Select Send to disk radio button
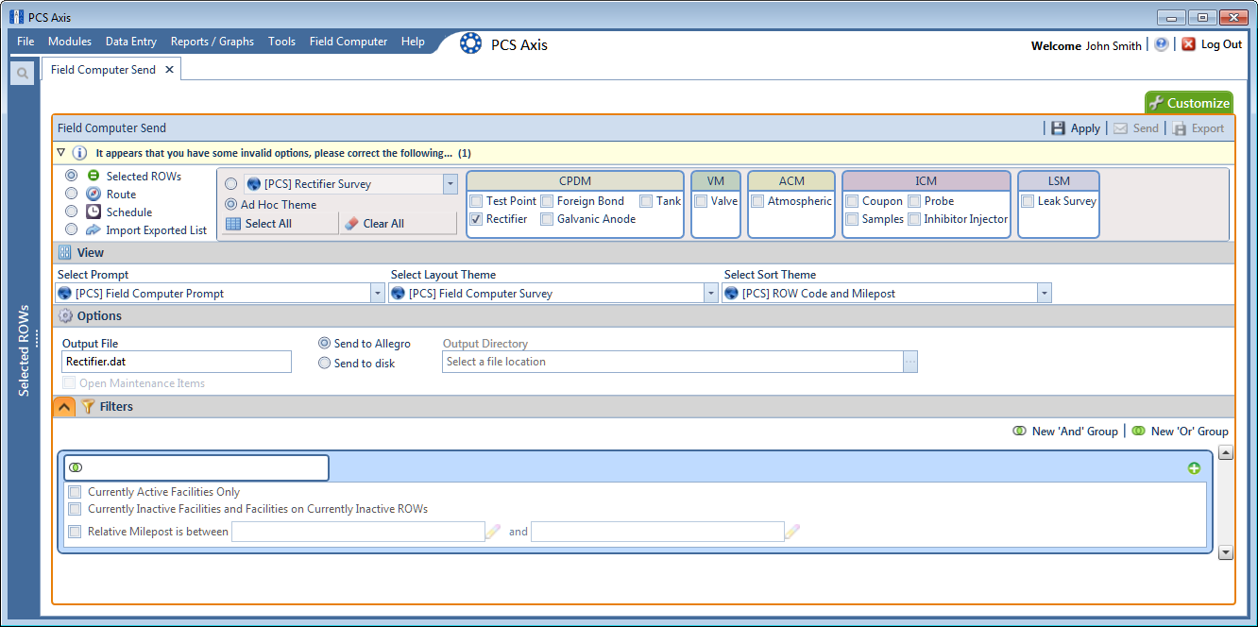 pos(325,363)
